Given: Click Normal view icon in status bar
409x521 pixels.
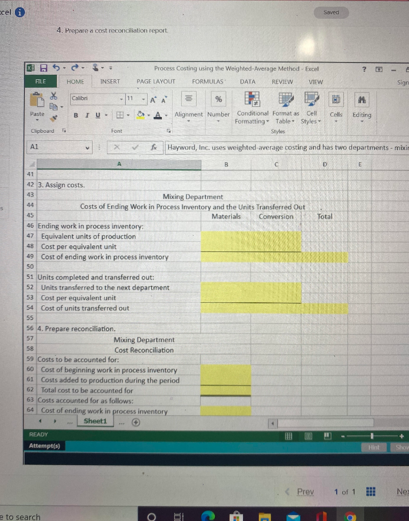Looking at the screenshot, I should [x=289, y=436].
